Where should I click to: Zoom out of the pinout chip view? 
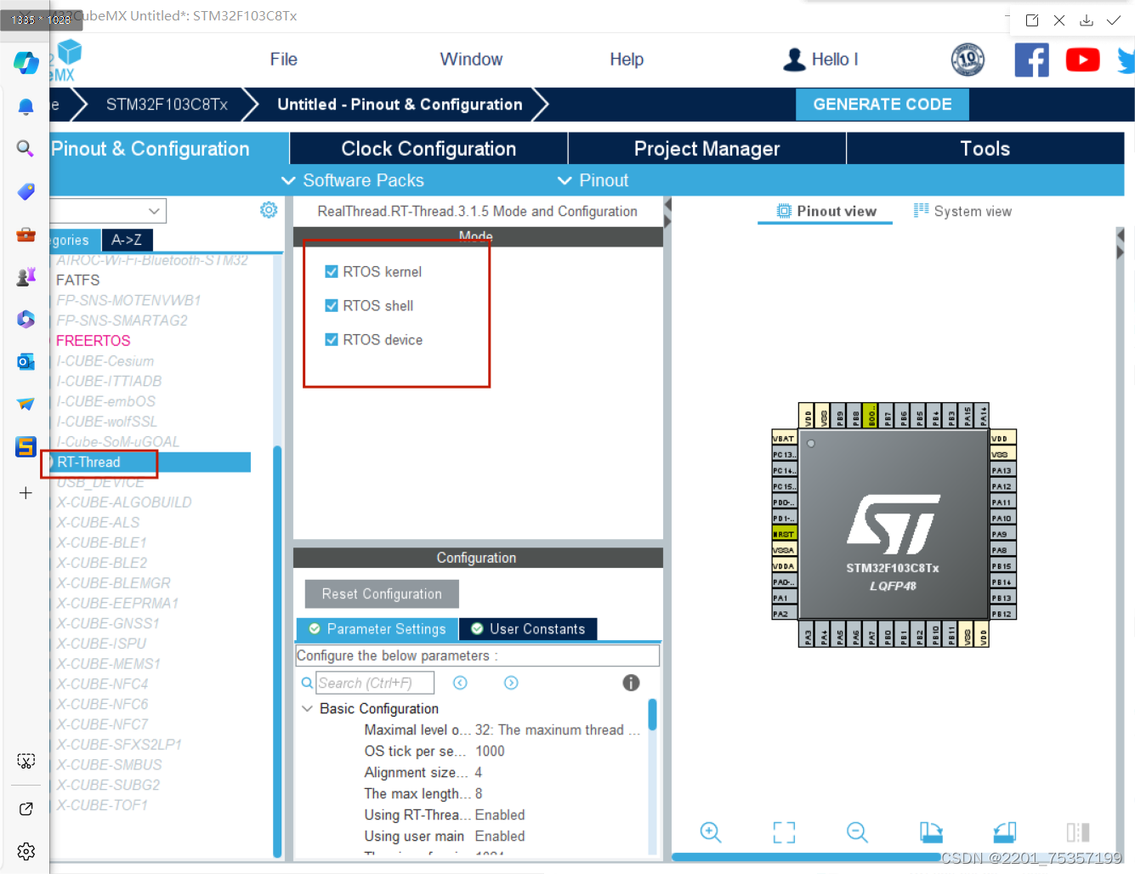tap(857, 832)
